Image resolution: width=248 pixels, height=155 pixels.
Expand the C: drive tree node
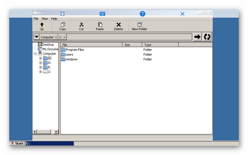40,58
